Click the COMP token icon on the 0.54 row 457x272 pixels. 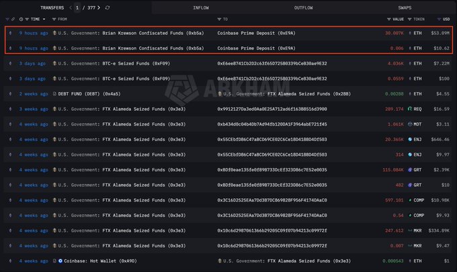click(x=410, y=215)
